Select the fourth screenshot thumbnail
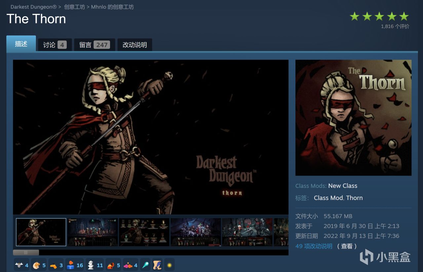Viewport: 423px width, 272px height. (196, 232)
